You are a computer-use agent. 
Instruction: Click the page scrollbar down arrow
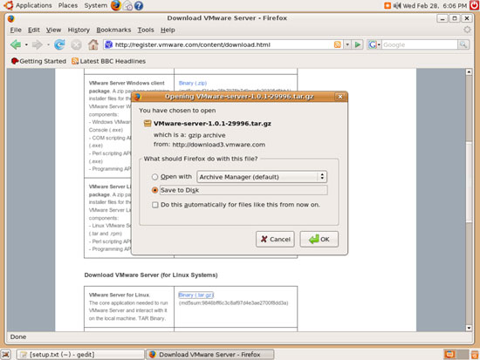pyautogui.click(x=469, y=328)
